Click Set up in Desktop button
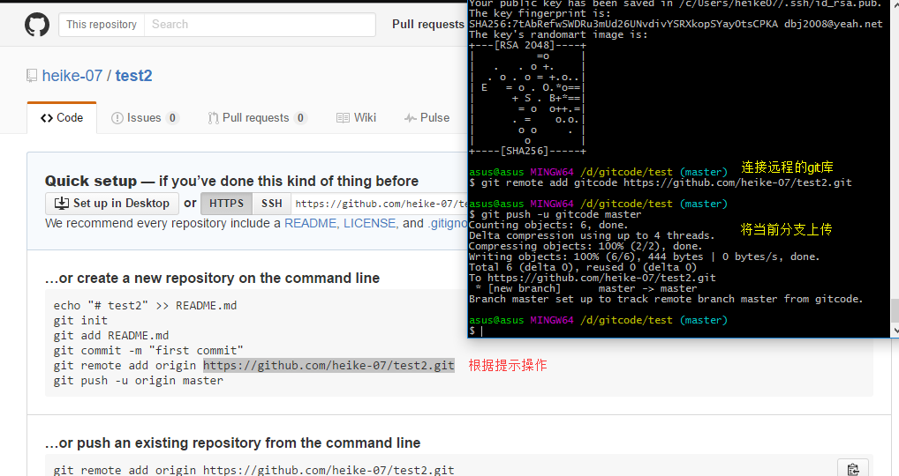Image resolution: width=899 pixels, height=476 pixels. point(112,203)
